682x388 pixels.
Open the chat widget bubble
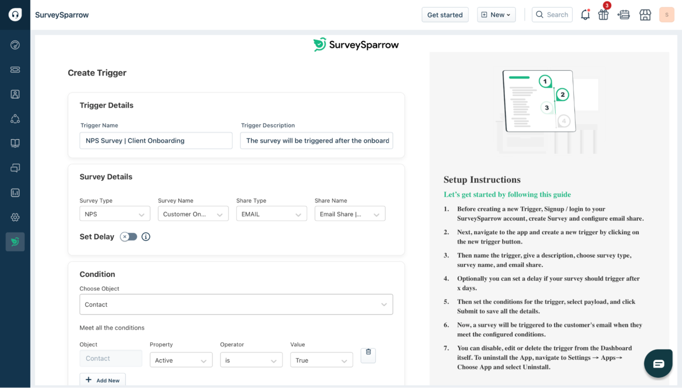[658, 364]
